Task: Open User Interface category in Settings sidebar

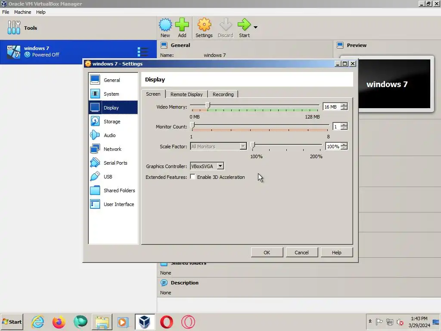Action: coord(113,204)
